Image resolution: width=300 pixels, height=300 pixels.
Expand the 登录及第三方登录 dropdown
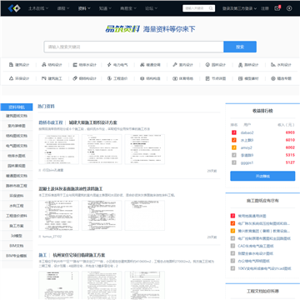pos(239,8)
